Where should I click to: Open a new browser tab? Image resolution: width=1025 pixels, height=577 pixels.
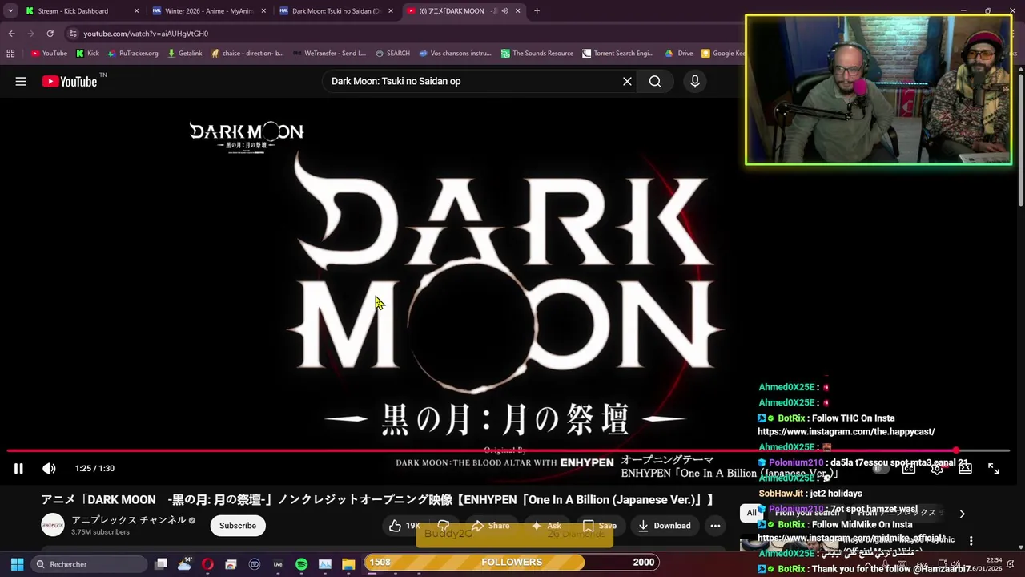coord(537,11)
